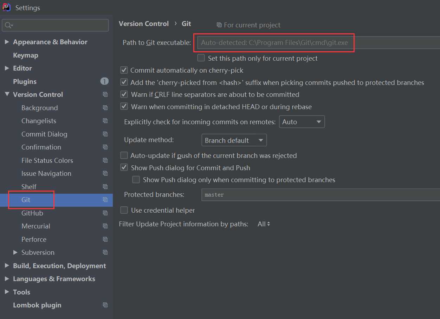Click Version Control in the breadcrumb
Viewport: 440px width, 319px height.
pos(144,24)
